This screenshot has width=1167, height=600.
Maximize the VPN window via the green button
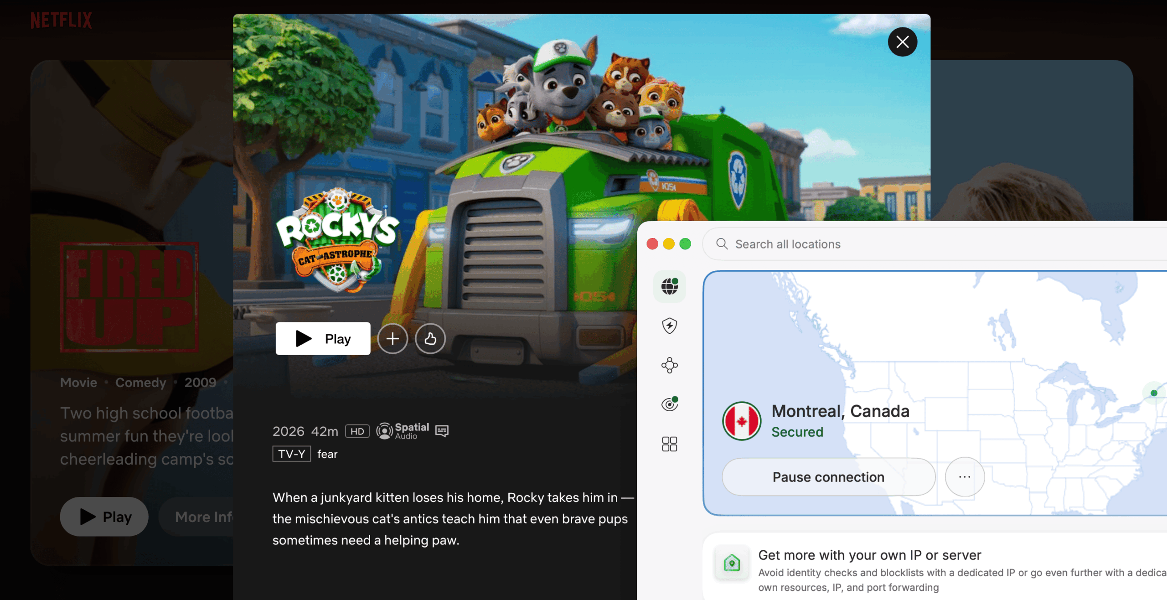click(x=685, y=244)
